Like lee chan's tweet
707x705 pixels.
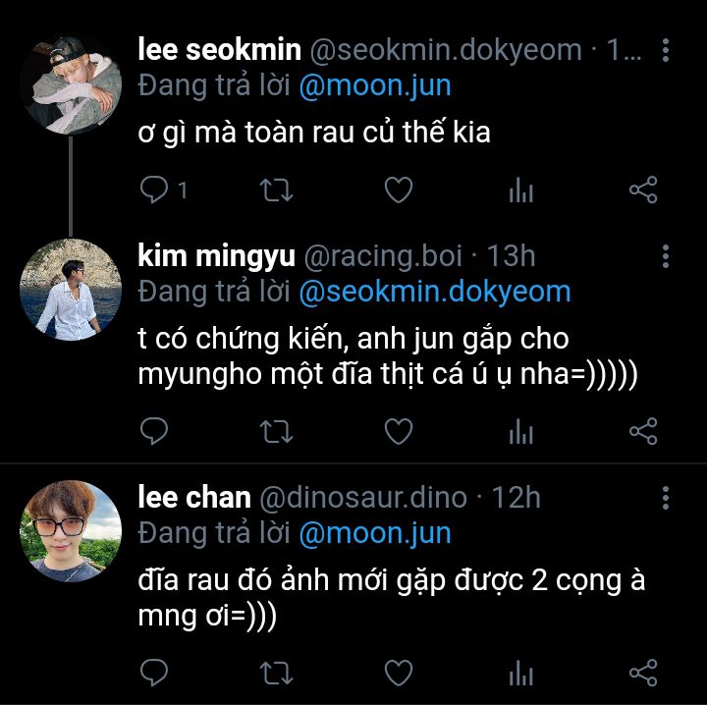click(x=398, y=673)
